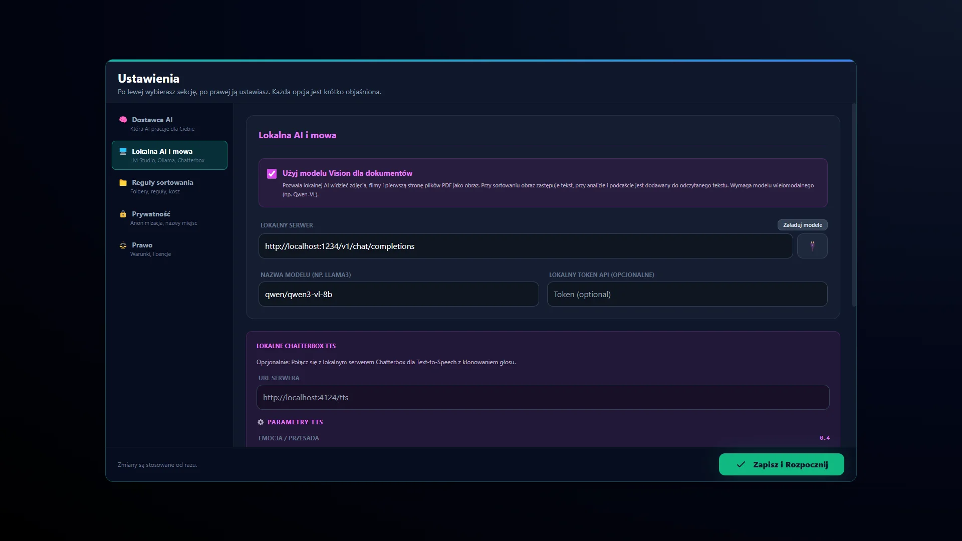This screenshot has width=962, height=541.
Task: Open the Reguły sortowania section
Action: [169, 186]
